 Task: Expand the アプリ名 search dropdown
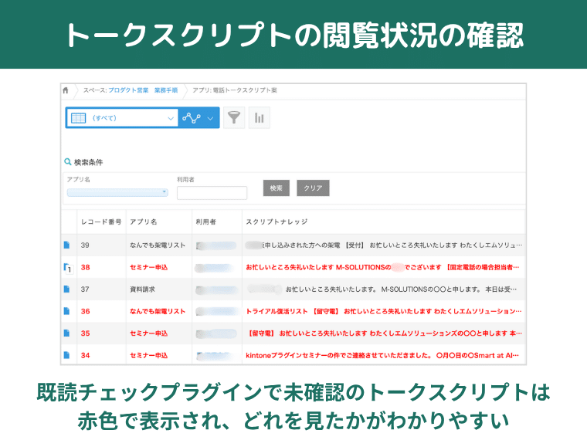click(x=117, y=192)
